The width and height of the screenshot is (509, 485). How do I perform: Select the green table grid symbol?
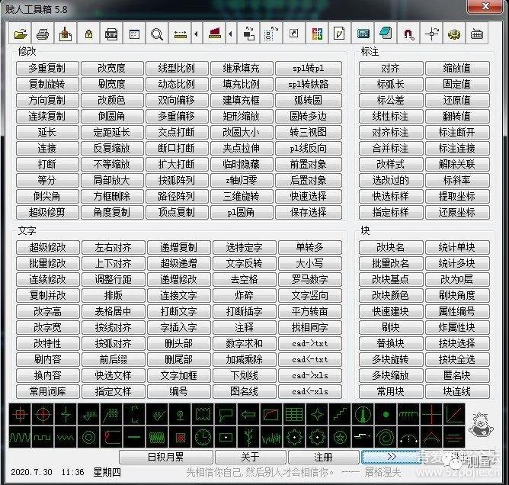click(x=294, y=414)
